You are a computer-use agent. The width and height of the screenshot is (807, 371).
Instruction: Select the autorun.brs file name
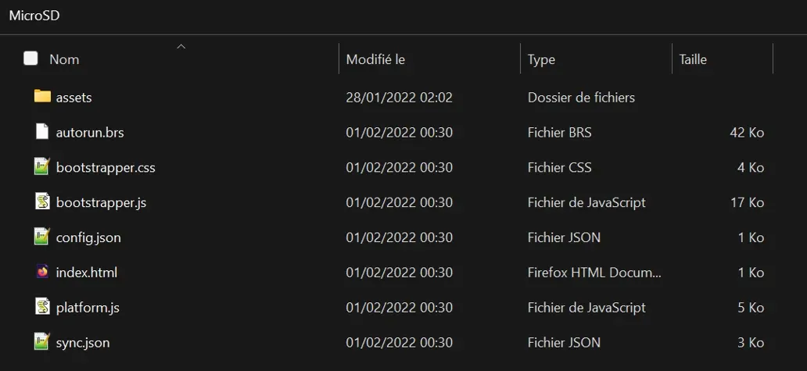(90, 133)
